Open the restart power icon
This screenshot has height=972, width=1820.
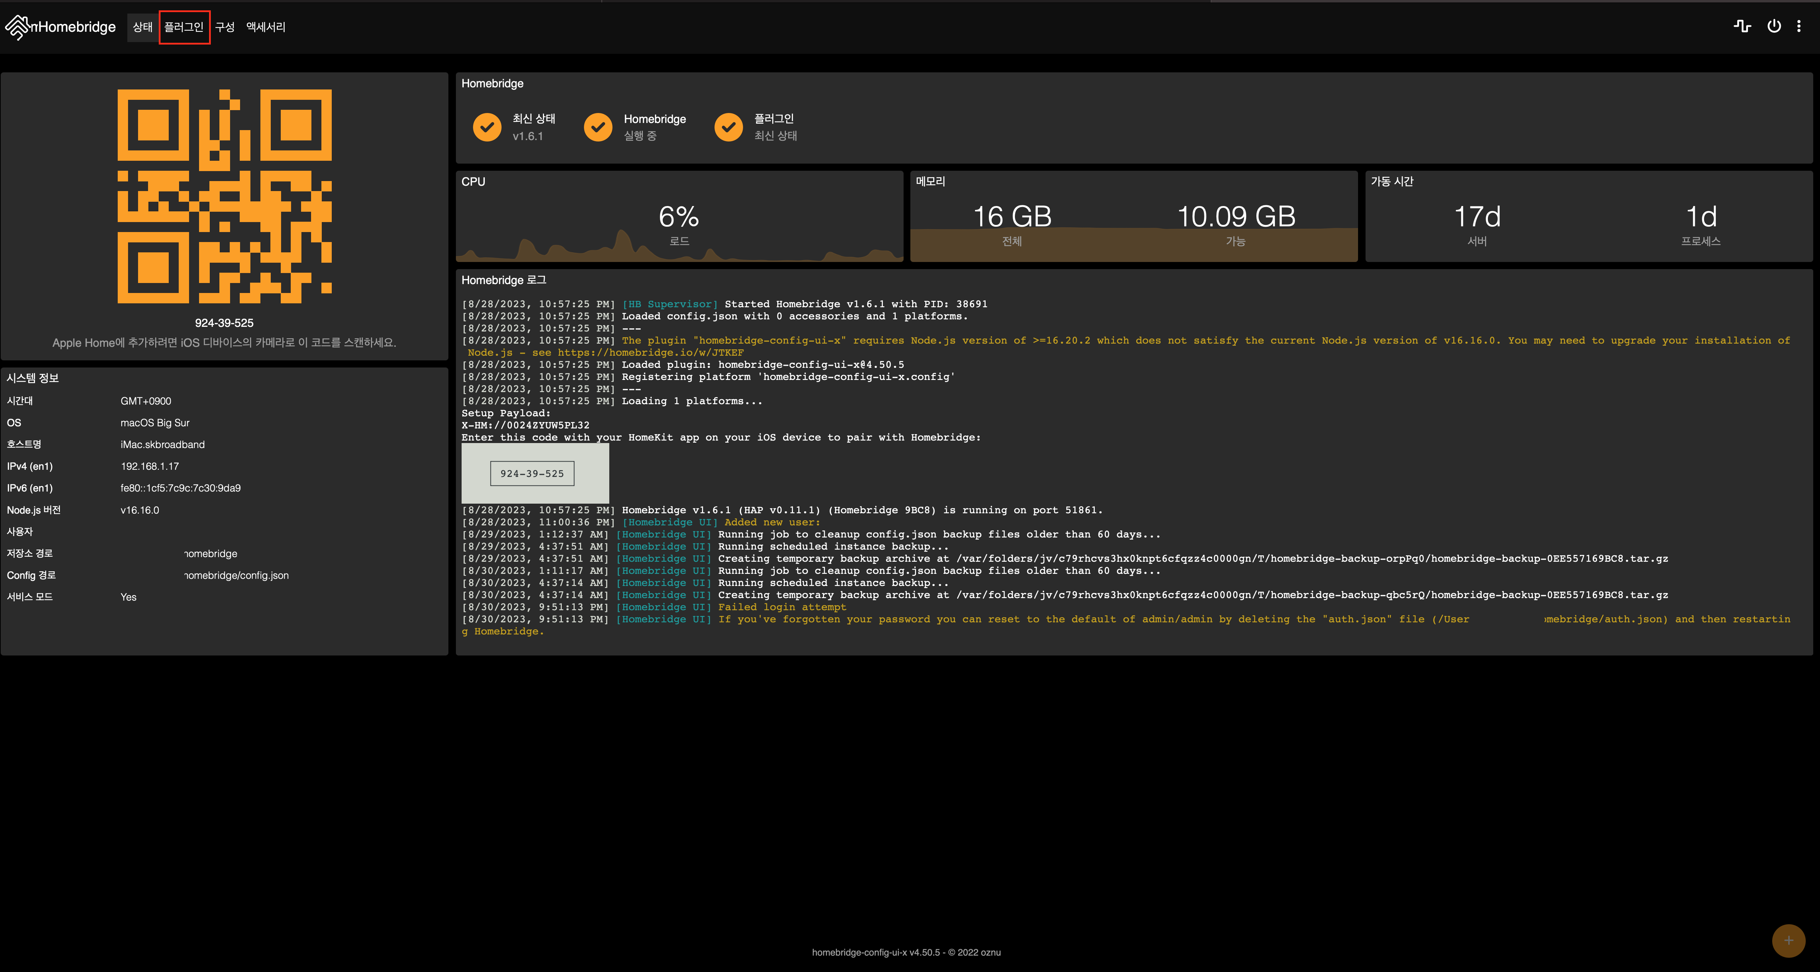coord(1773,26)
